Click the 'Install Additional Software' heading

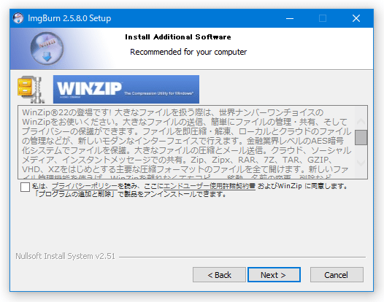tap(178, 37)
